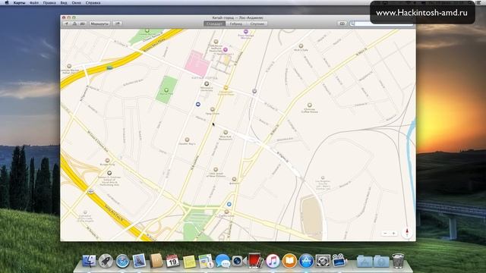
Task: Zoom out with the minus button
Action: coord(385,233)
